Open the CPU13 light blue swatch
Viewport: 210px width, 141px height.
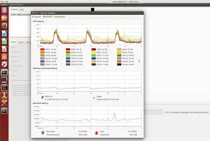click(x=42, y=59)
